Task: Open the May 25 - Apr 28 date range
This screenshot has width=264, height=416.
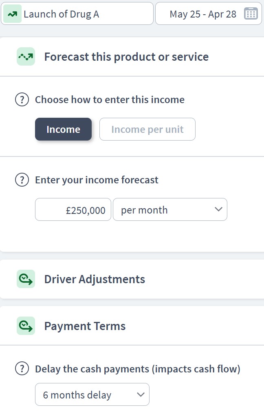Action: 209,14
